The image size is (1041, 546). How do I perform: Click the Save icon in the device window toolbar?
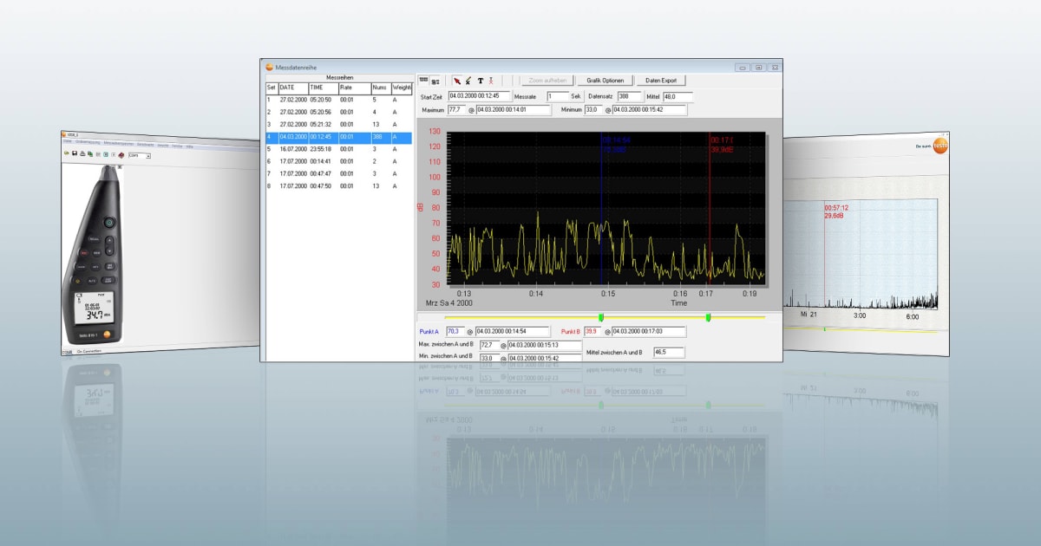pyautogui.click(x=74, y=154)
